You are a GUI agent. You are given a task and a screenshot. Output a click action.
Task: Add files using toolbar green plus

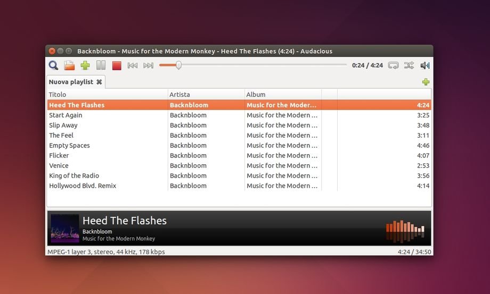point(85,65)
